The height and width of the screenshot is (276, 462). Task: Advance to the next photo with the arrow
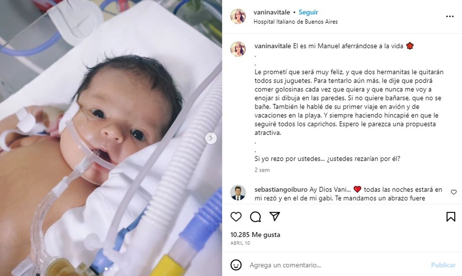click(x=211, y=138)
